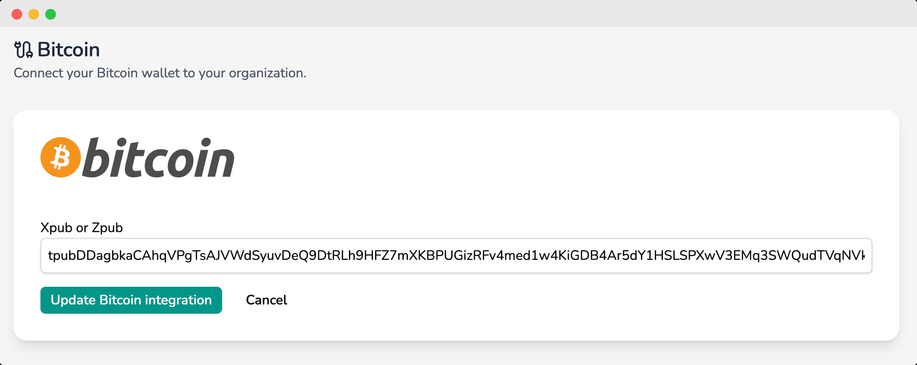This screenshot has height=365, width=917.
Task: Click the subtitle about connecting your wallet
Action: [x=160, y=73]
